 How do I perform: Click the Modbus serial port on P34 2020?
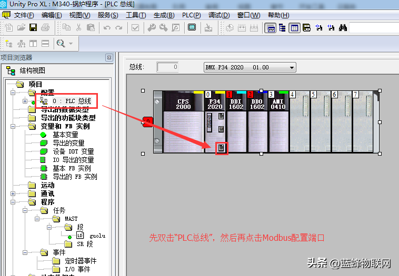point(222,148)
